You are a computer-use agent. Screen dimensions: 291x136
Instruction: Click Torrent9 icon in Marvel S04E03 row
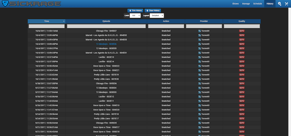[x=199, y=40]
